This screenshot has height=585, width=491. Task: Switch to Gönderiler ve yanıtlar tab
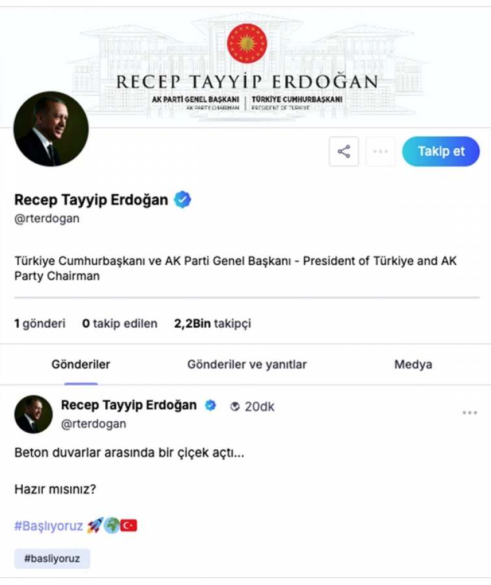pos(247,365)
